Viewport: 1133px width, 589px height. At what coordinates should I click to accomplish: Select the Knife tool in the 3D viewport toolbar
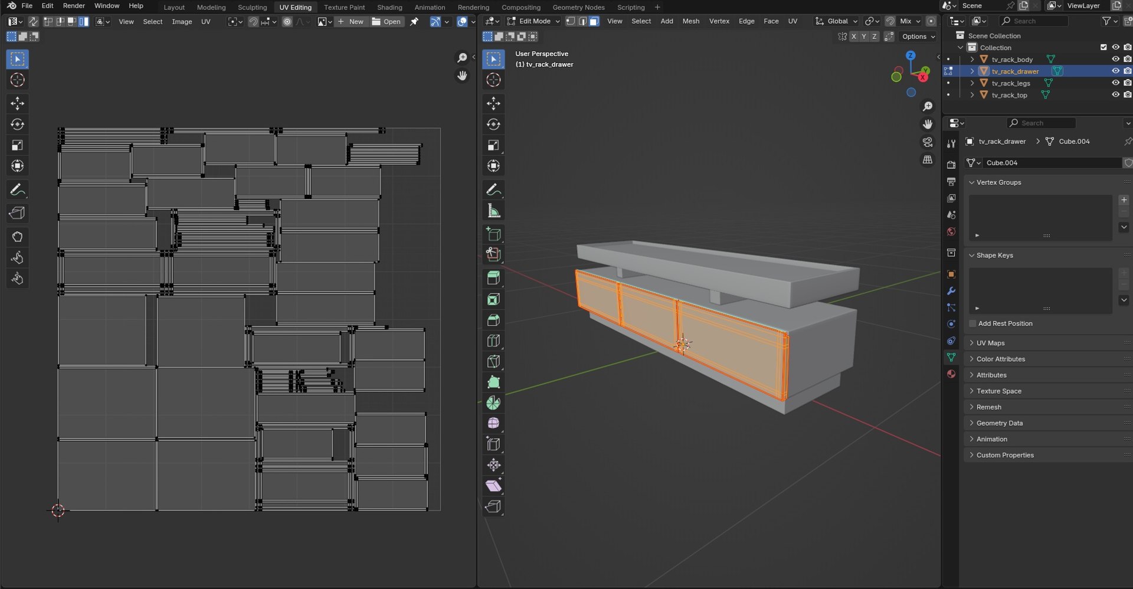click(493, 362)
